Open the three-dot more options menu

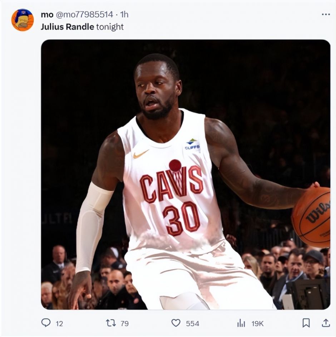pos(326,14)
